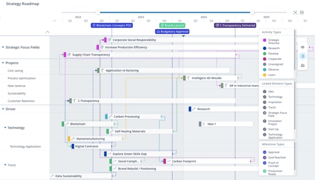The width and height of the screenshot is (315, 180).
Task: Click the current date marker triangle
Action: click(183, 36)
